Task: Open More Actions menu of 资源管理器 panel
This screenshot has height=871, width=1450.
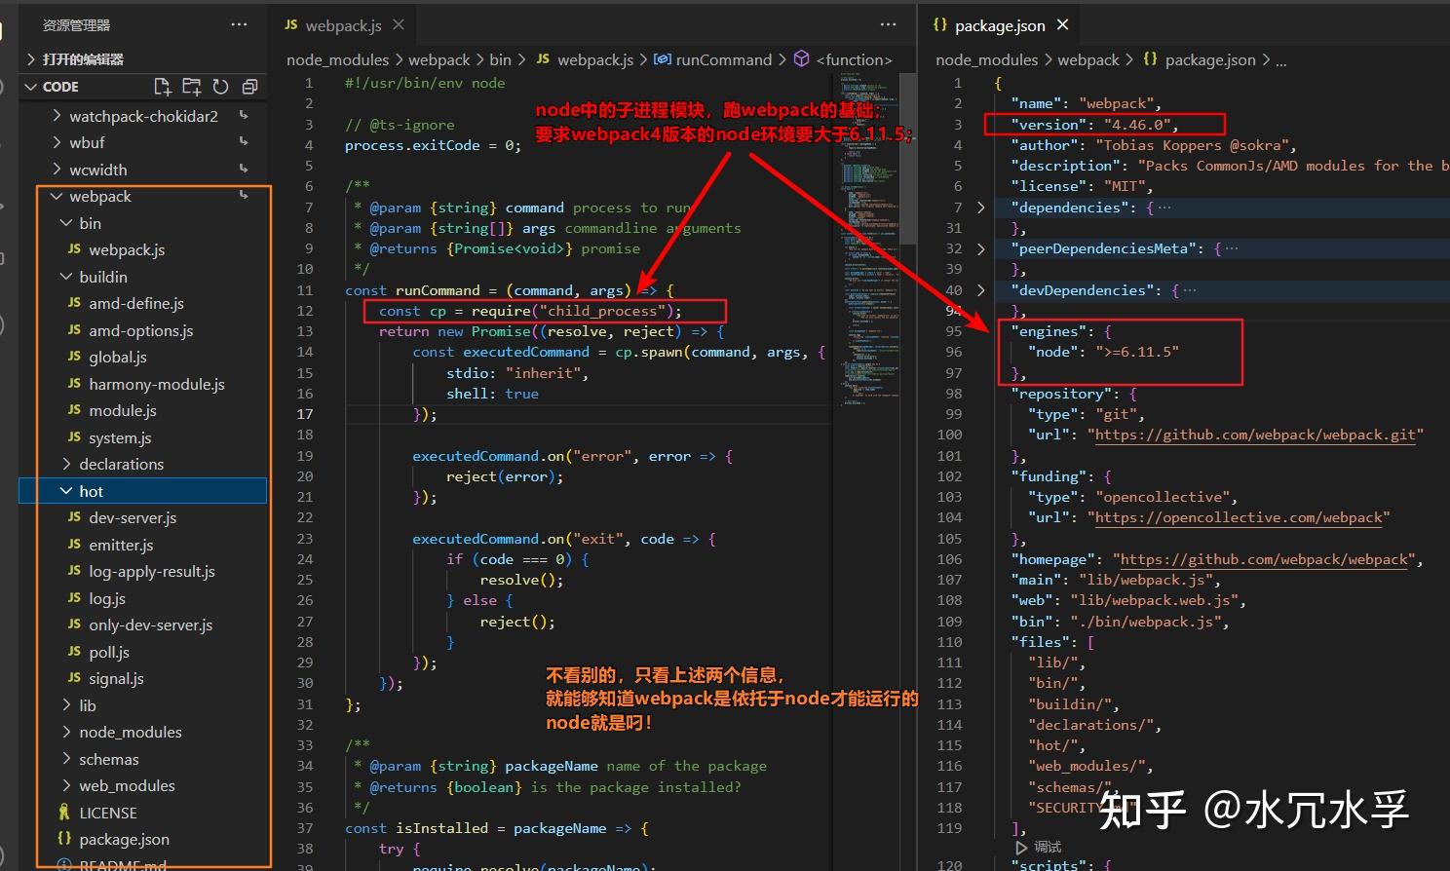Action: 239,23
